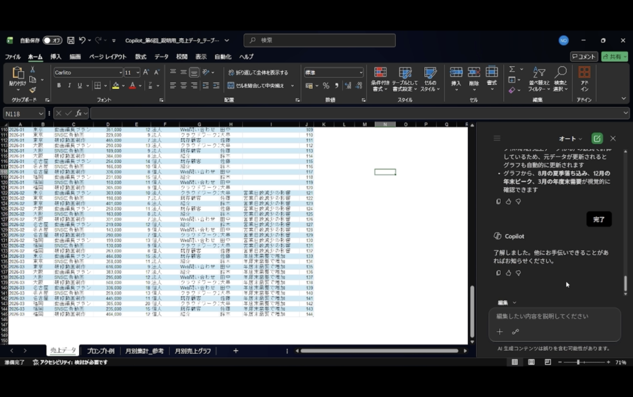Click the Percent style icon
Viewport: 633px width, 397px height.
(x=326, y=85)
